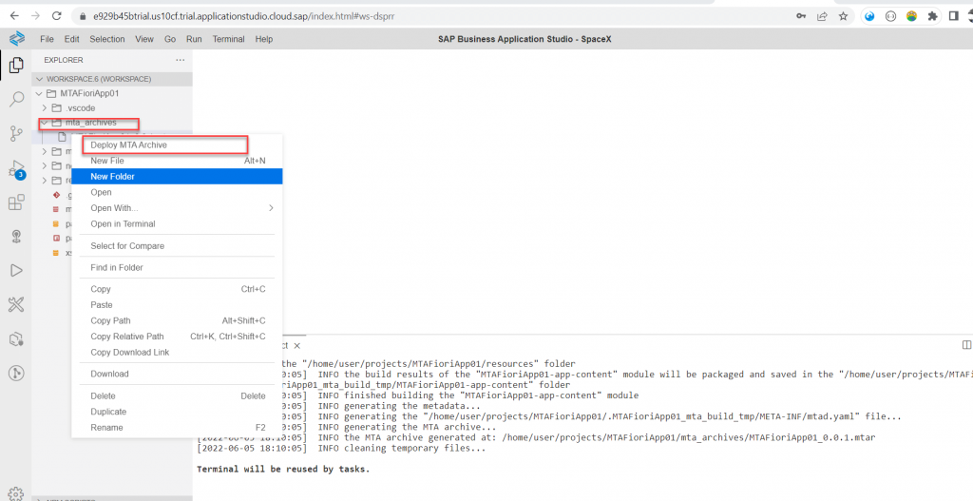The width and height of the screenshot is (973, 501).
Task: Choose Open With... in context menu
Action: pyautogui.click(x=178, y=208)
